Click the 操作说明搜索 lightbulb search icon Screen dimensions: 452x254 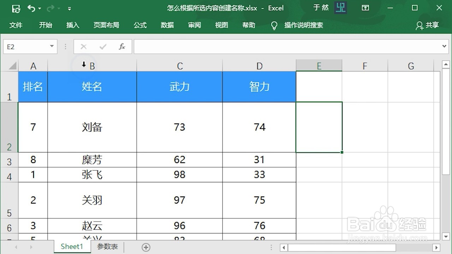click(x=274, y=25)
